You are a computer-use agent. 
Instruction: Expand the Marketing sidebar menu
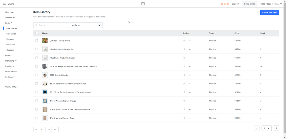[x=11, y=61]
